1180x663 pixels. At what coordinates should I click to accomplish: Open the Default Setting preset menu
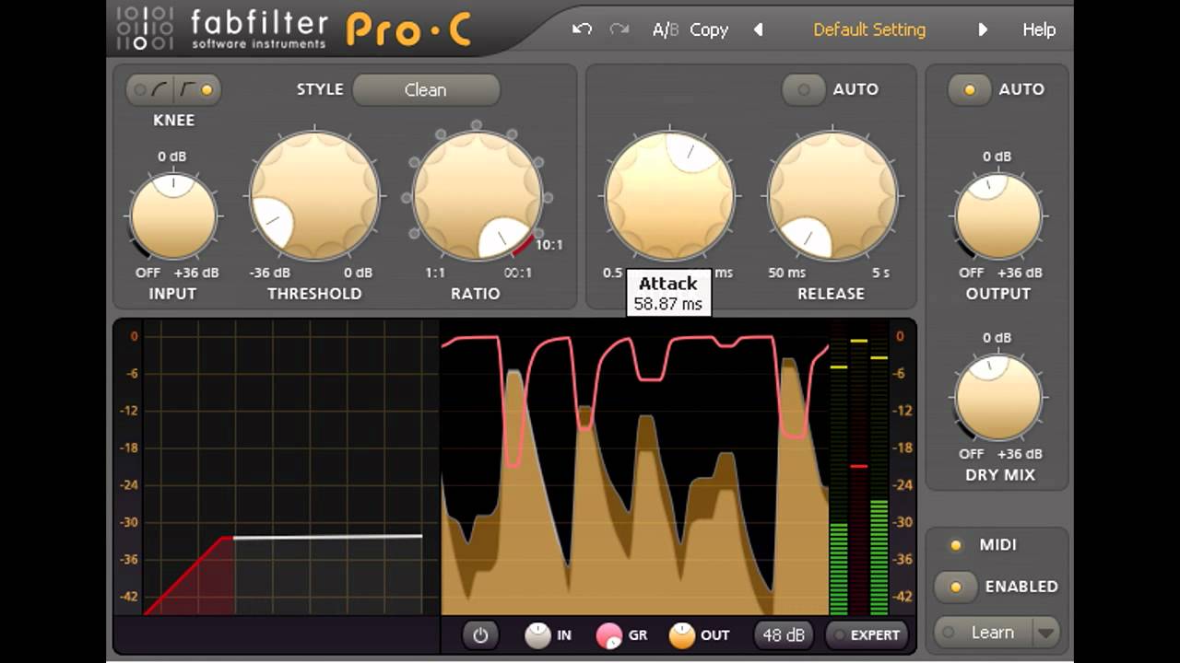point(869,29)
